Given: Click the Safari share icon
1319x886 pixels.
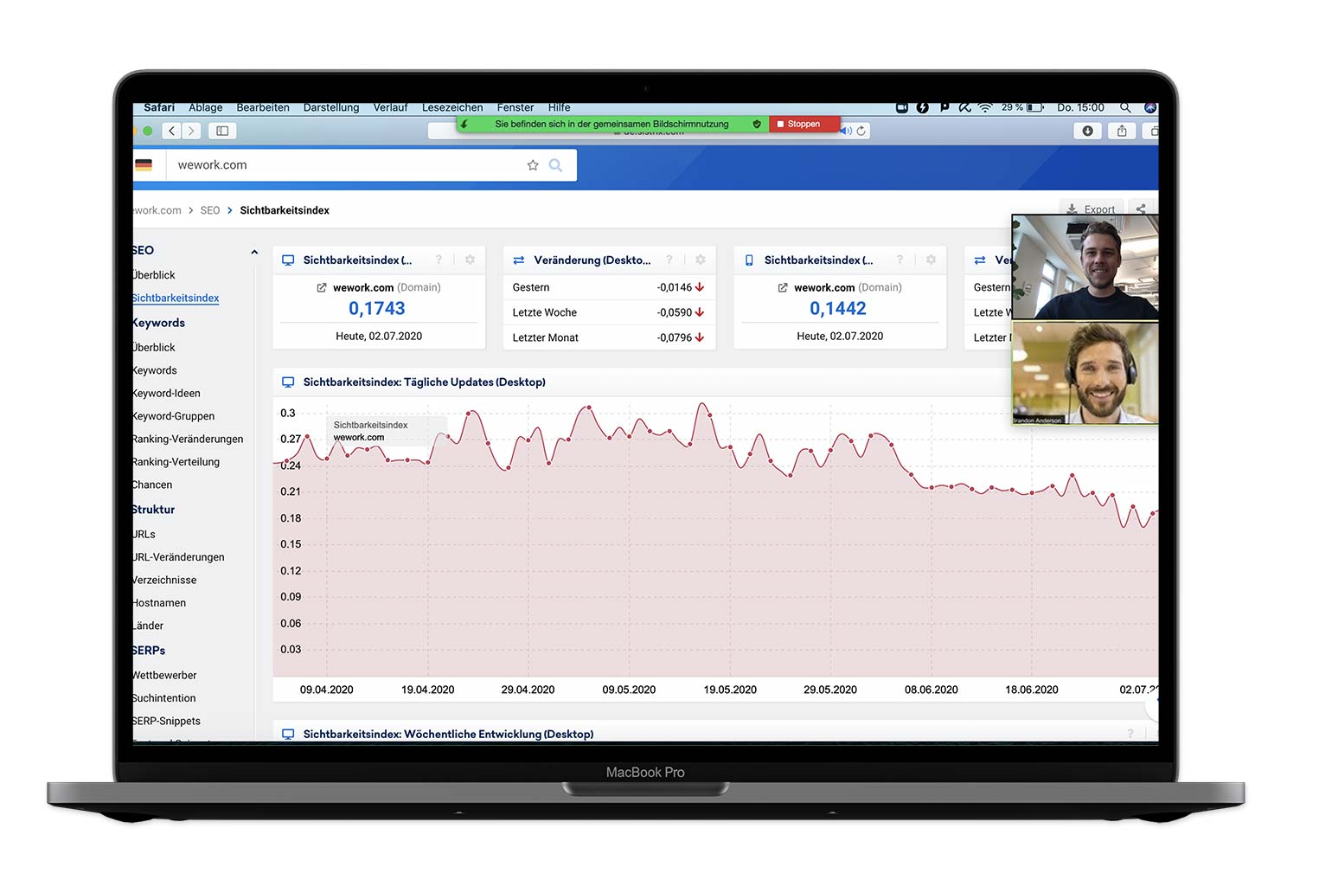Looking at the screenshot, I should [1122, 131].
